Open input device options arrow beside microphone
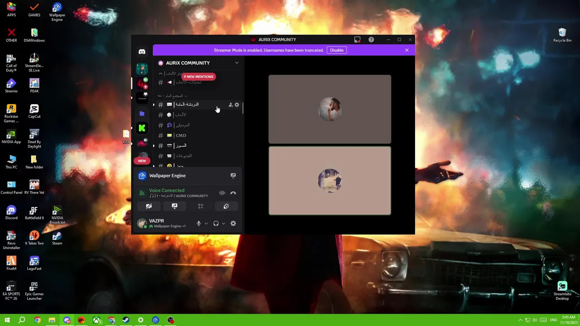This screenshot has width=580, height=326. 206,223
